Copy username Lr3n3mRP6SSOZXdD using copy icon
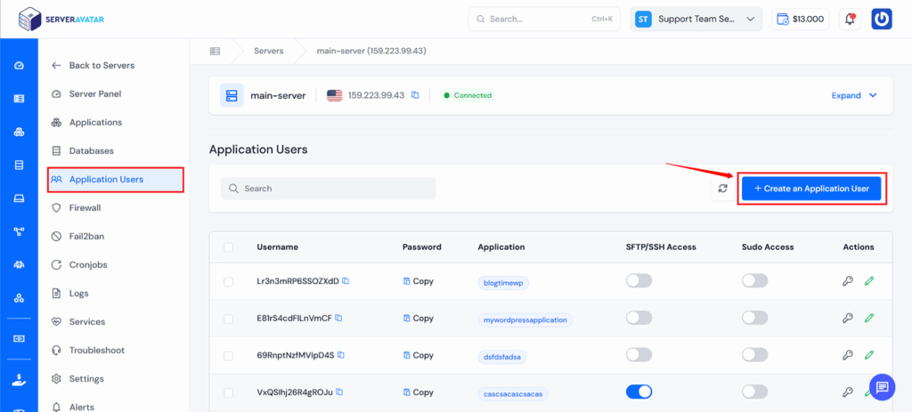This screenshot has width=912, height=412. point(346,281)
